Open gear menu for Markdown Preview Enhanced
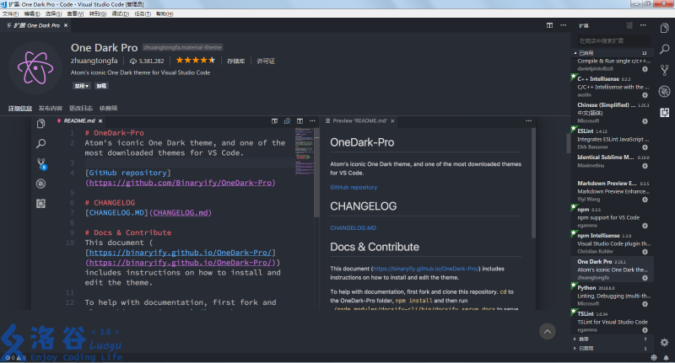Image resolution: width=675 pixels, height=363 pixels. [x=645, y=200]
